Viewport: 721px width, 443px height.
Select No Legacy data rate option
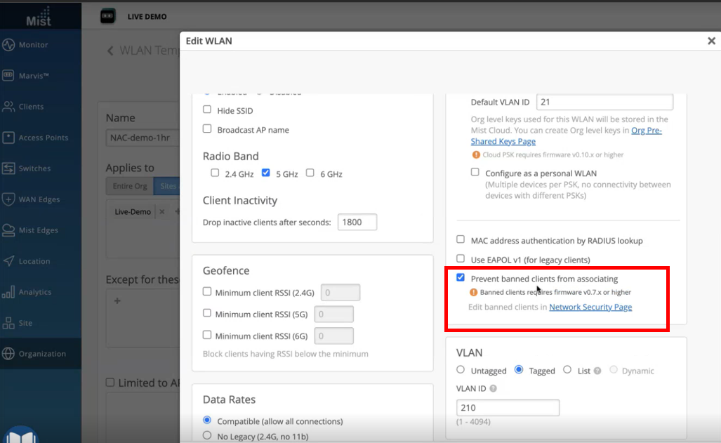tap(207, 435)
